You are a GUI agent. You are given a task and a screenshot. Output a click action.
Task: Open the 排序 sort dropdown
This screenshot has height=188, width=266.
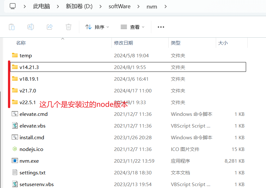click(97, 27)
